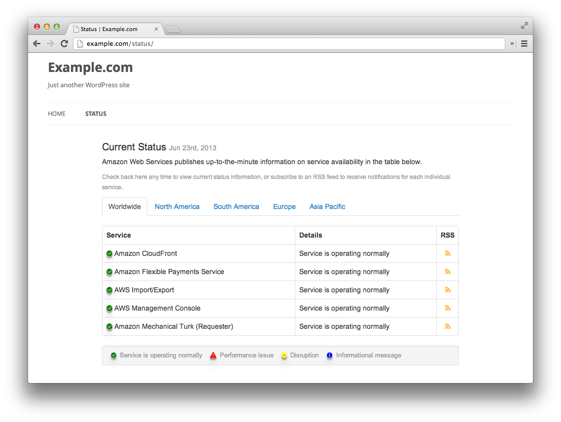Viewport: 561px width, 422px height.
Task: Go back using browser back arrow
Action: point(36,44)
